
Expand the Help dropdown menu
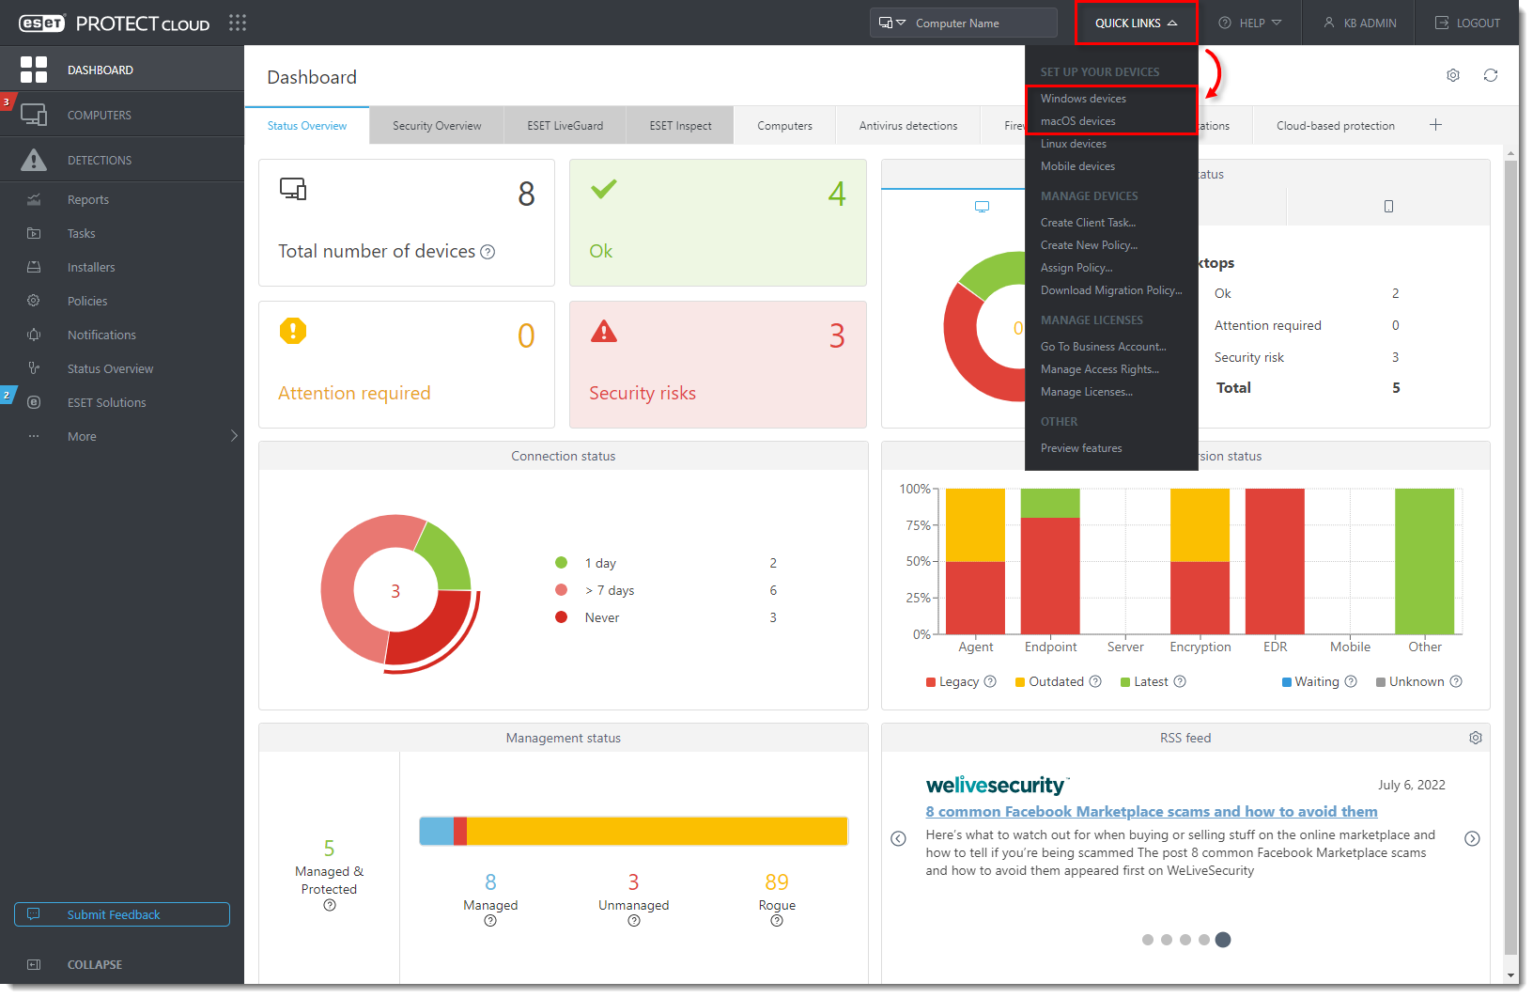pos(1250,23)
